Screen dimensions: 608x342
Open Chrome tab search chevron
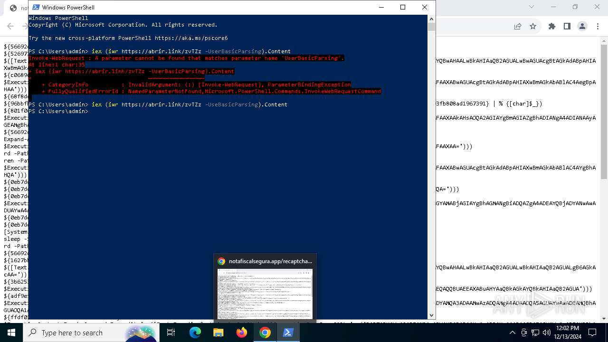point(532,7)
